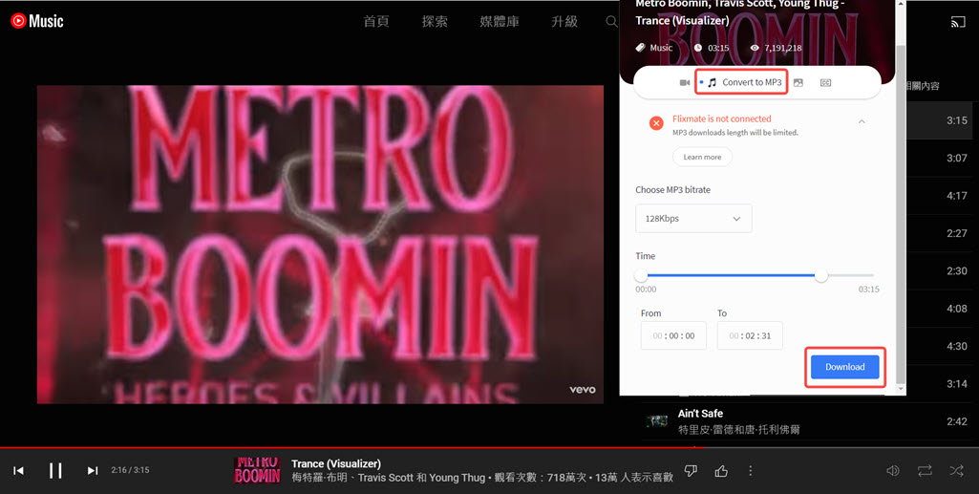Click the Learn more button

(702, 157)
